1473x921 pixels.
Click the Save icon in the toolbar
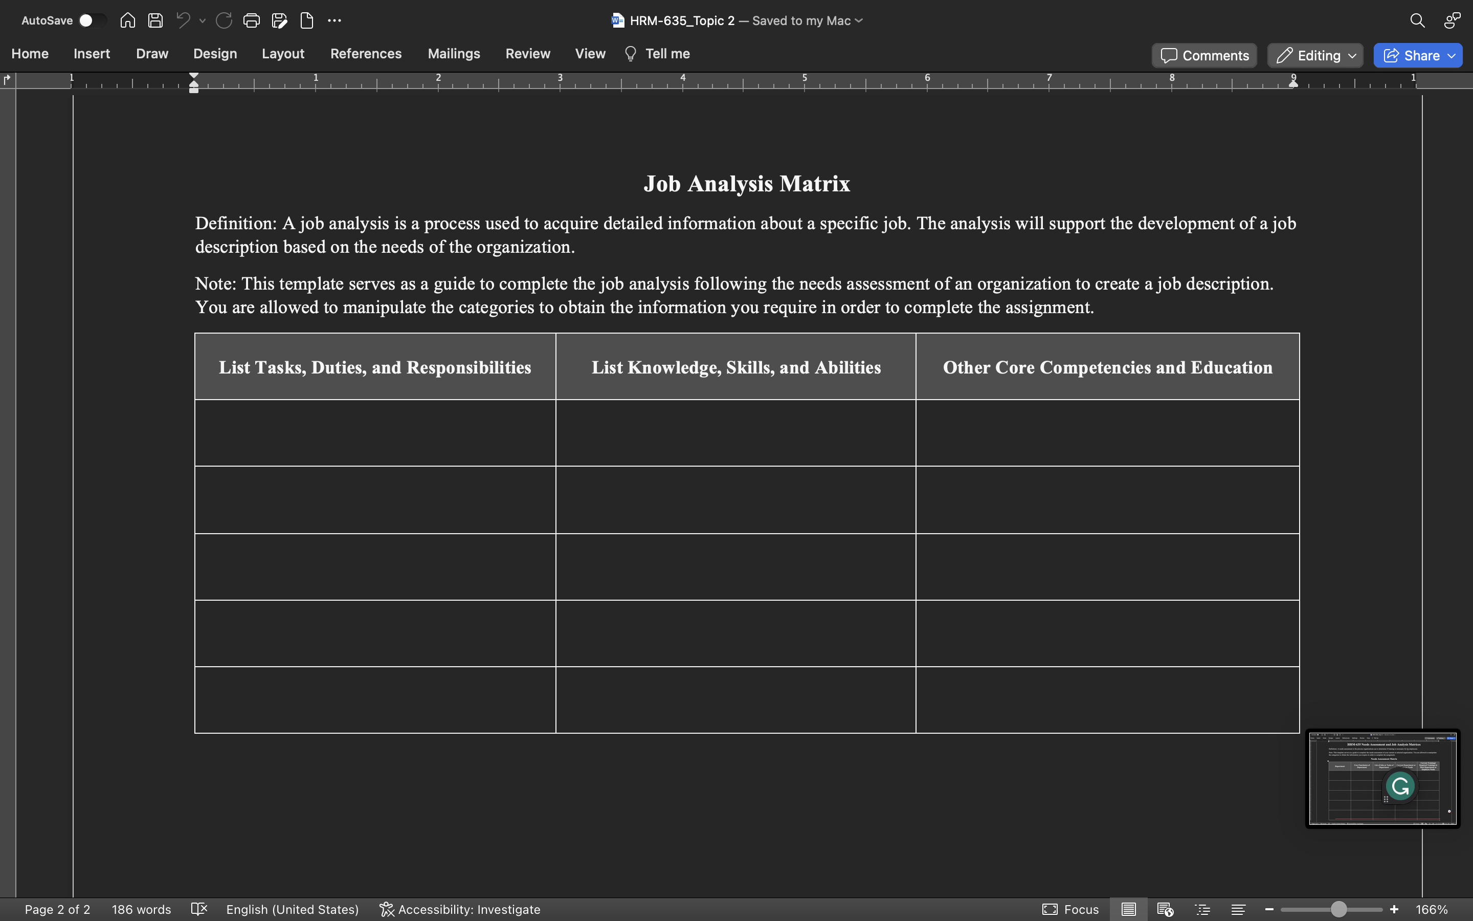pyautogui.click(x=155, y=20)
